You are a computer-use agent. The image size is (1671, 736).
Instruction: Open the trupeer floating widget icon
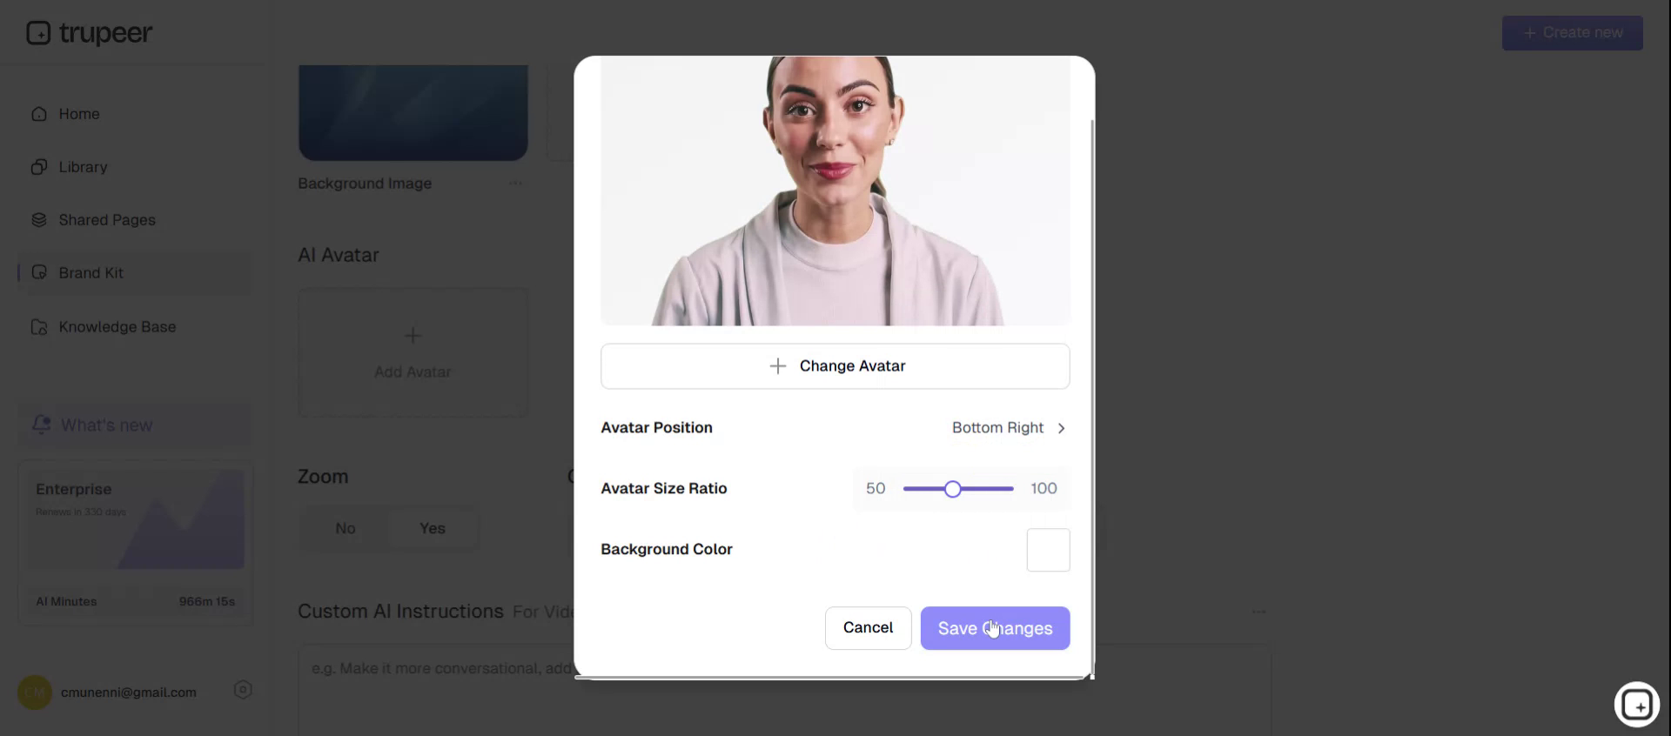(1636, 704)
